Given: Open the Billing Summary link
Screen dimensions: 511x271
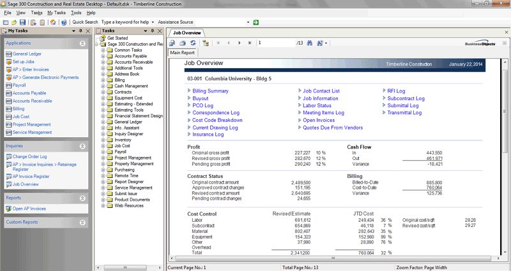Looking at the screenshot, I should [210, 91].
